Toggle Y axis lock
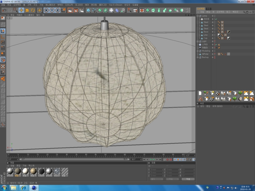 pos(52,11)
